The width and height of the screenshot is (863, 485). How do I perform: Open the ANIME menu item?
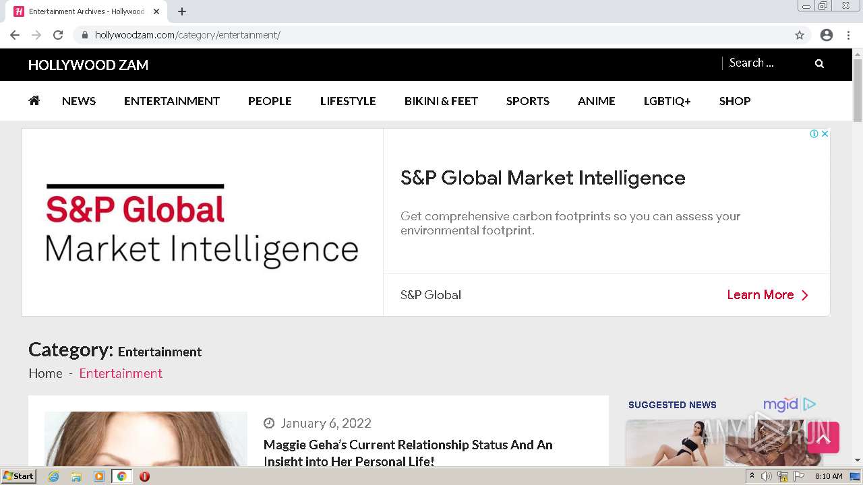(x=597, y=101)
